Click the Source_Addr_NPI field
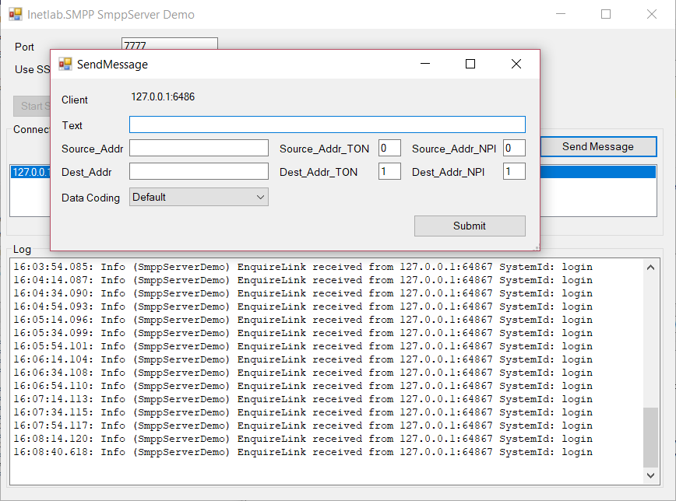The image size is (676, 501). pyautogui.click(x=514, y=148)
